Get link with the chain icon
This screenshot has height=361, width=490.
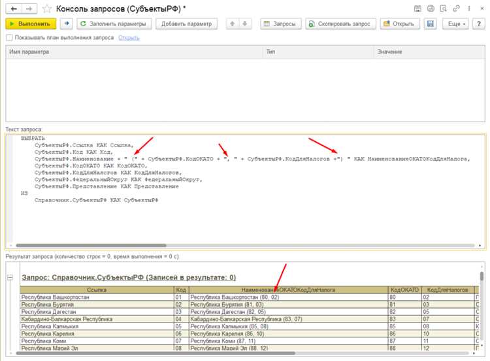click(x=456, y=9)
